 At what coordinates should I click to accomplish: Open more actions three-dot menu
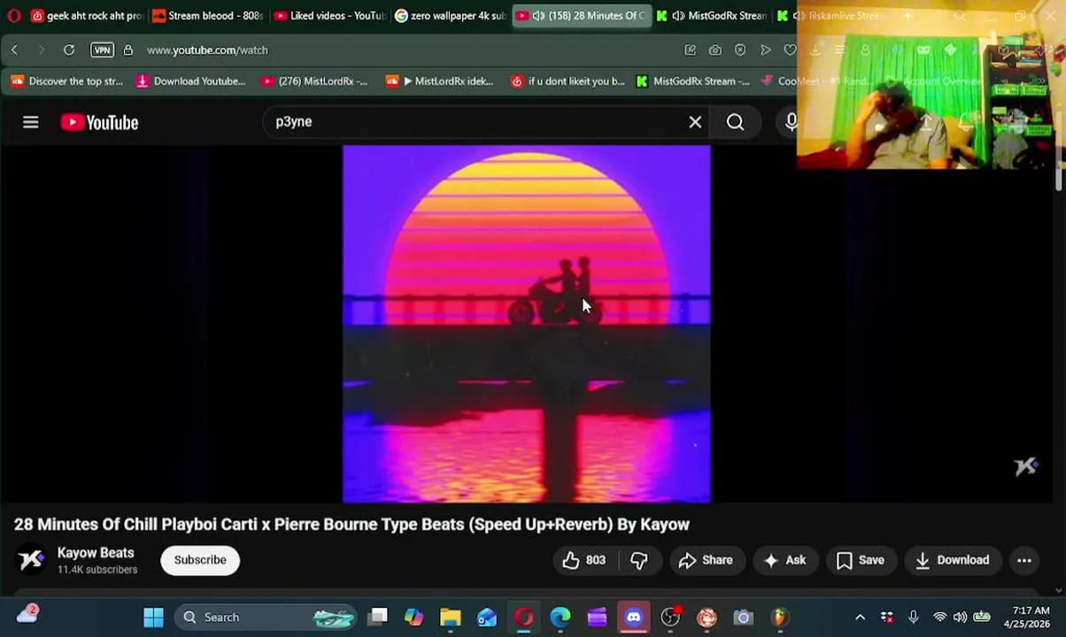coord(1024,560)
